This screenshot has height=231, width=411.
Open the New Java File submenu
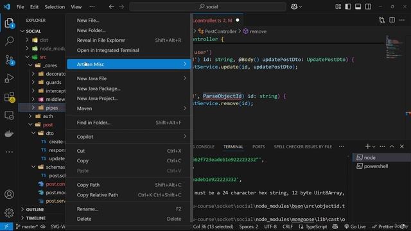pos(128,78)
